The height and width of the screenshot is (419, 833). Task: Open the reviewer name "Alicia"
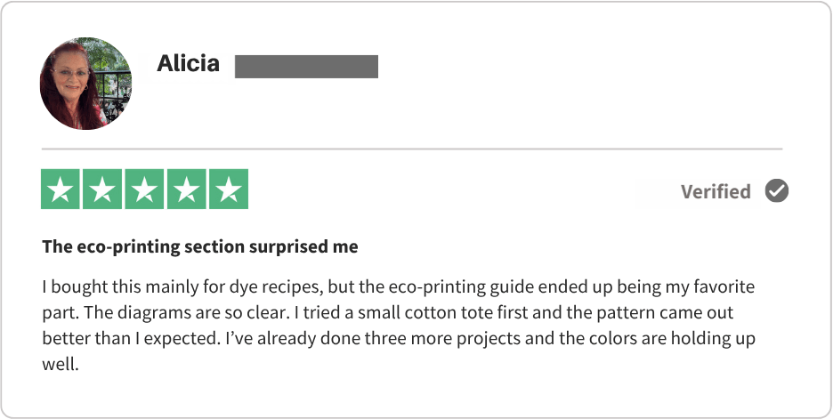click(188, 64)
